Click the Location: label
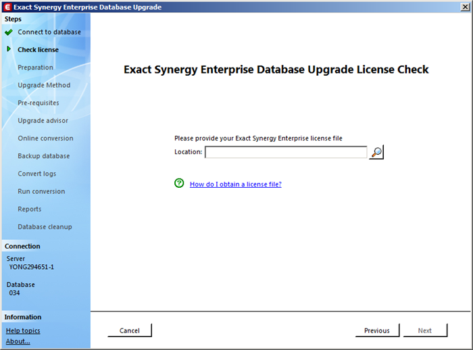The height and width of the screenshot is (350, 473). pos(189,152)
